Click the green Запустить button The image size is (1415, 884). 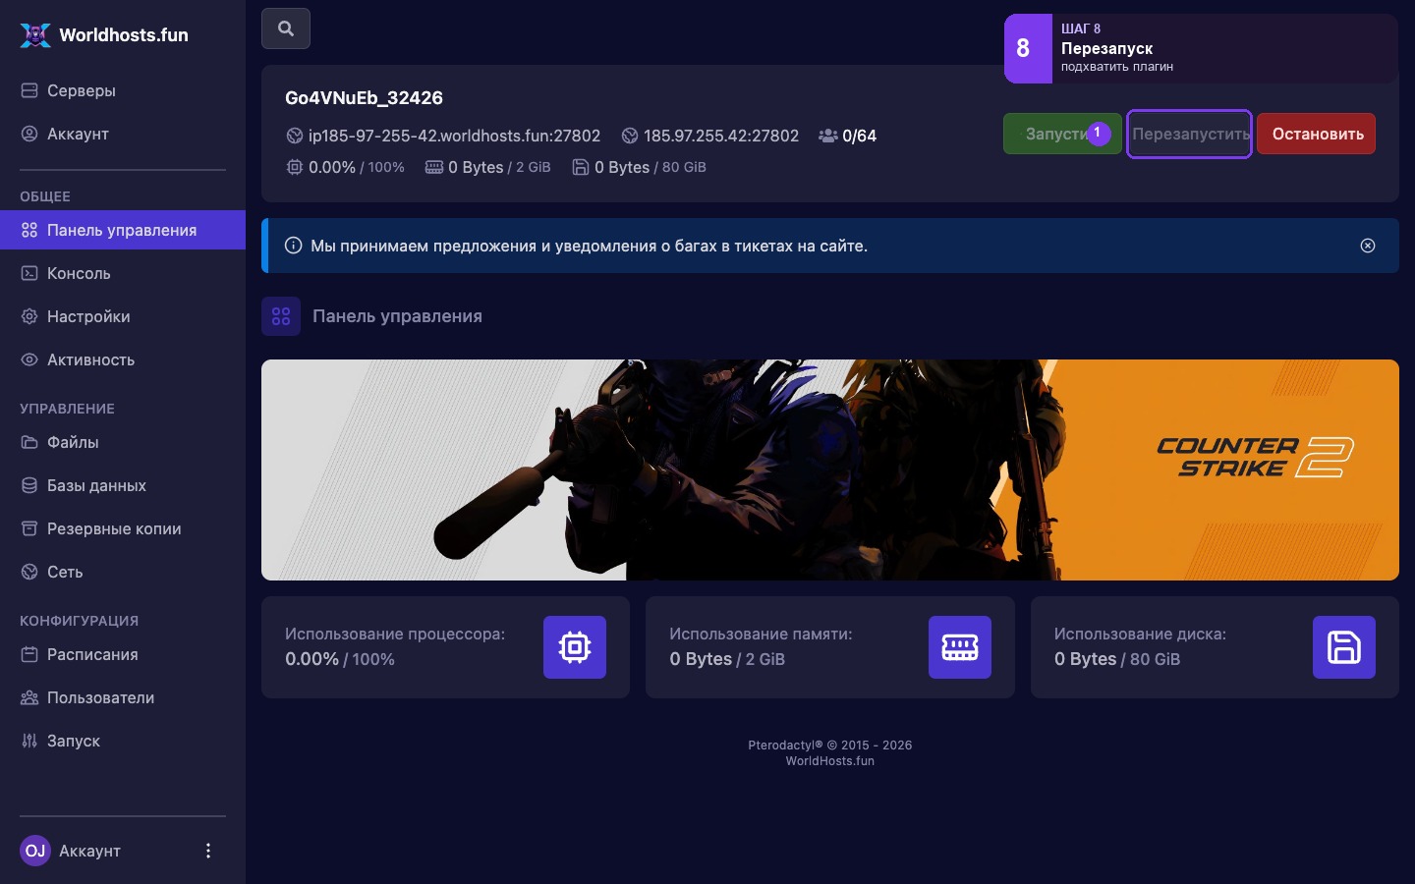tap(1062, 134)
